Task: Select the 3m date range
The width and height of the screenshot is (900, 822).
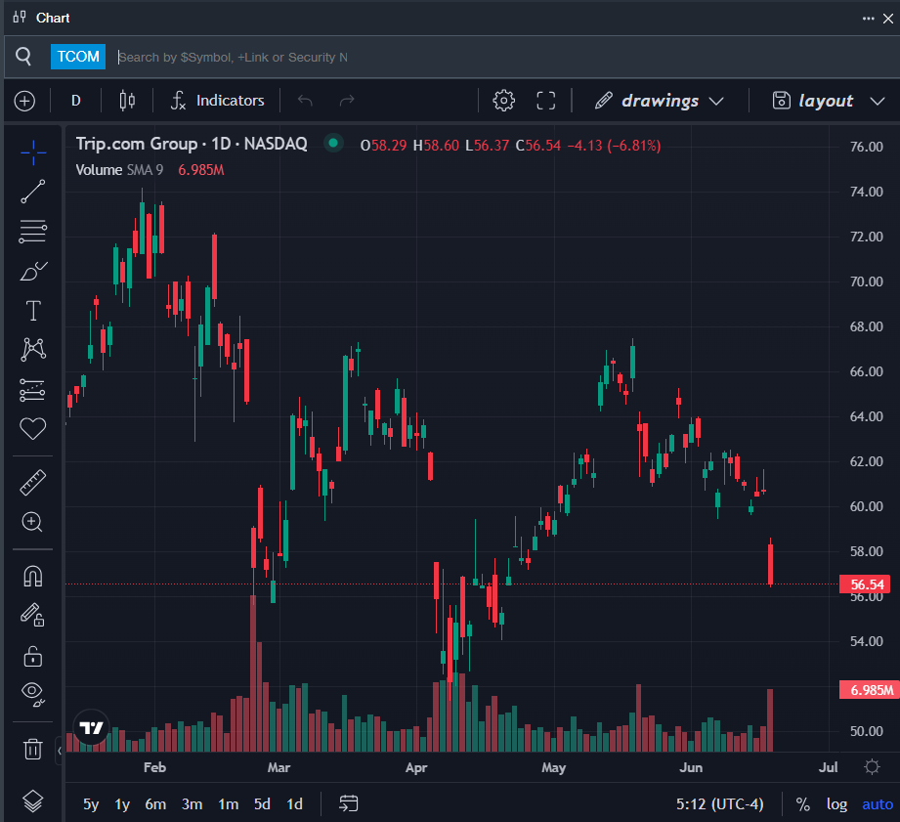Action: pos(192,803)
